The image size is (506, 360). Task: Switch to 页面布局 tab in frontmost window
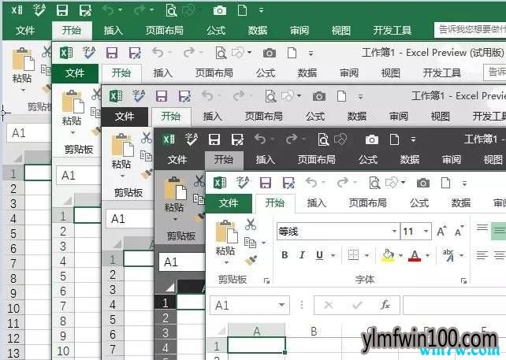pyautogui.click(x=367, y=203)
